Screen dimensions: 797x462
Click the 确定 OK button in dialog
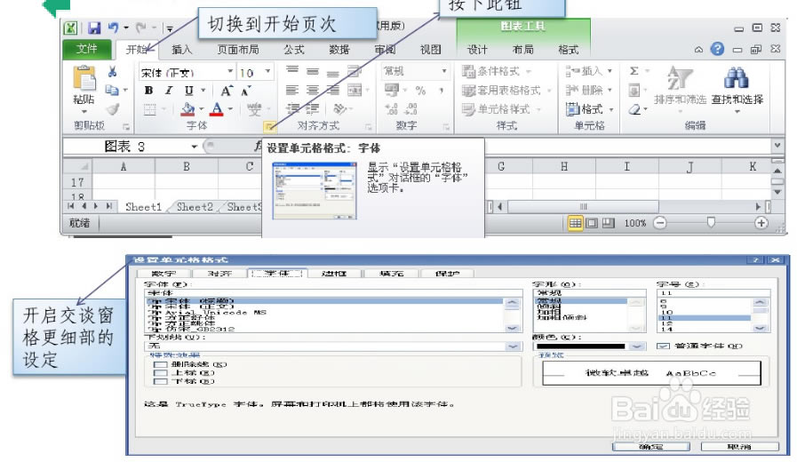(651, 447)
